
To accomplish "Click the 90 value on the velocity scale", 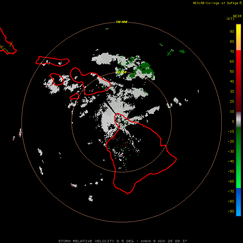I will [x=232, y=32].
